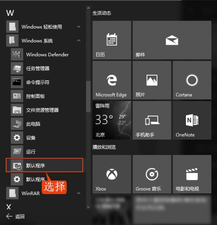Click the 生活动态 group title

[102, 13]
